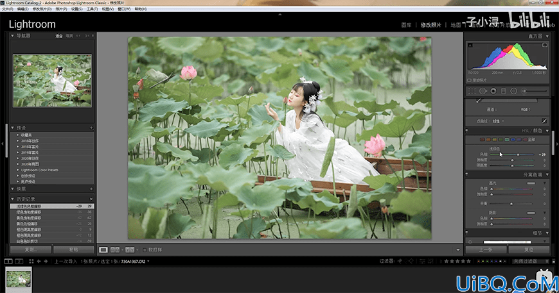Open the file menu in menu bar
Image resolution: width=559 pixels, height=293 pixels.
click(8, 9)
